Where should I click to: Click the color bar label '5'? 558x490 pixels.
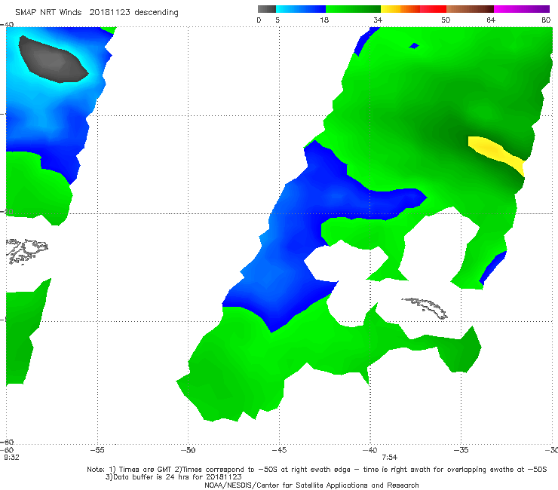(277, 20)
